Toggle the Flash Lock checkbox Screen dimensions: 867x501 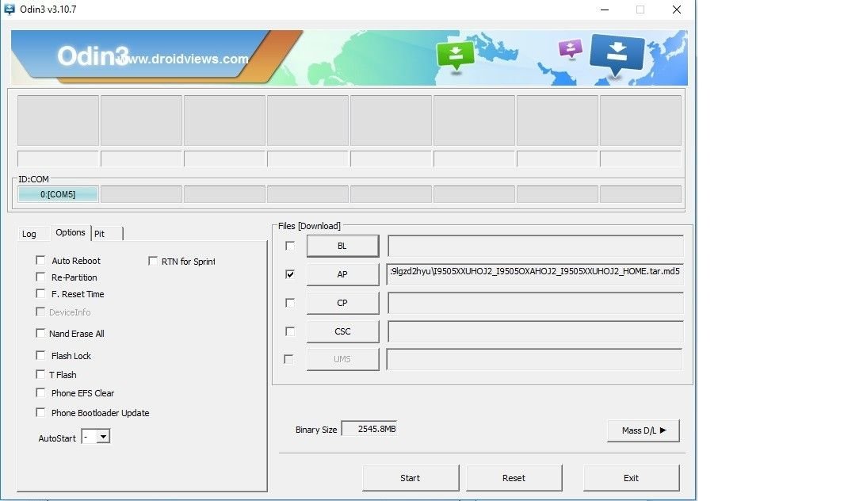40,355
